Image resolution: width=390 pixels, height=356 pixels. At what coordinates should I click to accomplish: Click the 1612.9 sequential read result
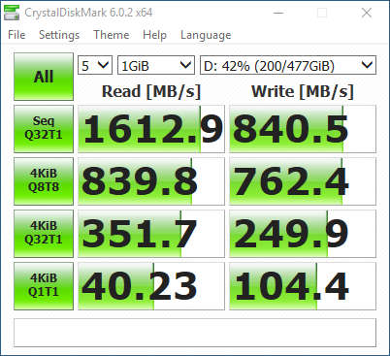click(x=151, y=129)
